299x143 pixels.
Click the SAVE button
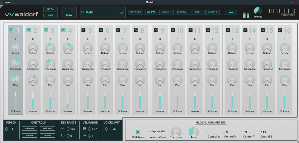(x=51, y=15)
